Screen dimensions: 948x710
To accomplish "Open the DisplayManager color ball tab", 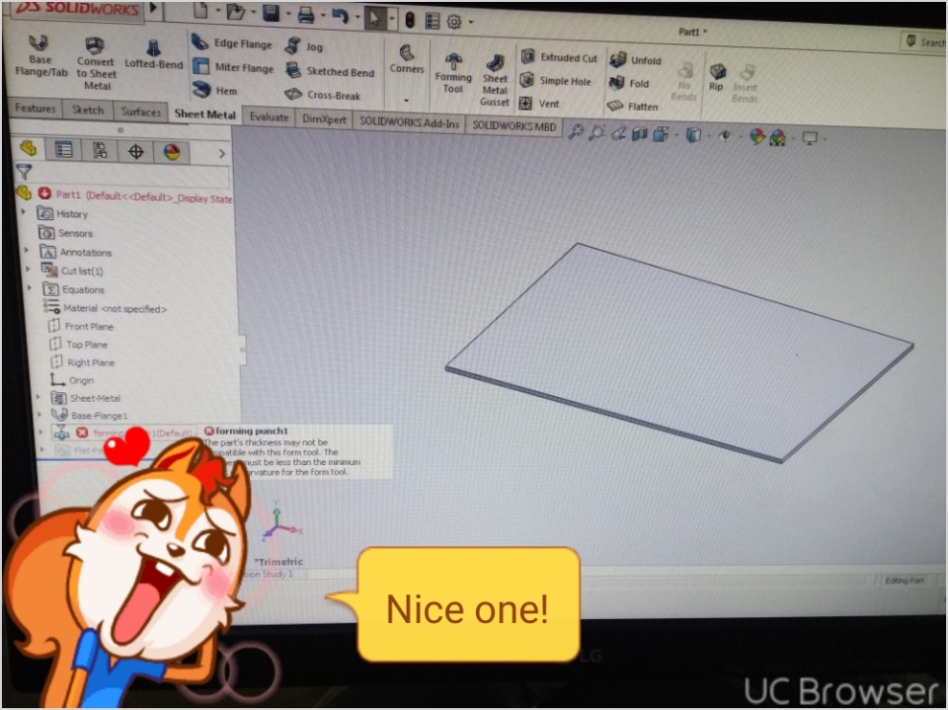I will [x=172, y=152].
